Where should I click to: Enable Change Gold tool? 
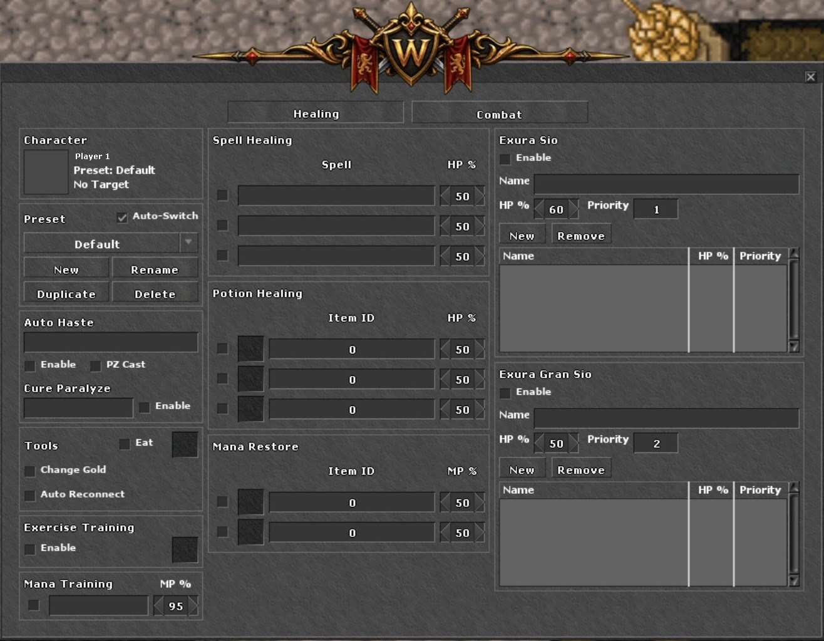29,471
